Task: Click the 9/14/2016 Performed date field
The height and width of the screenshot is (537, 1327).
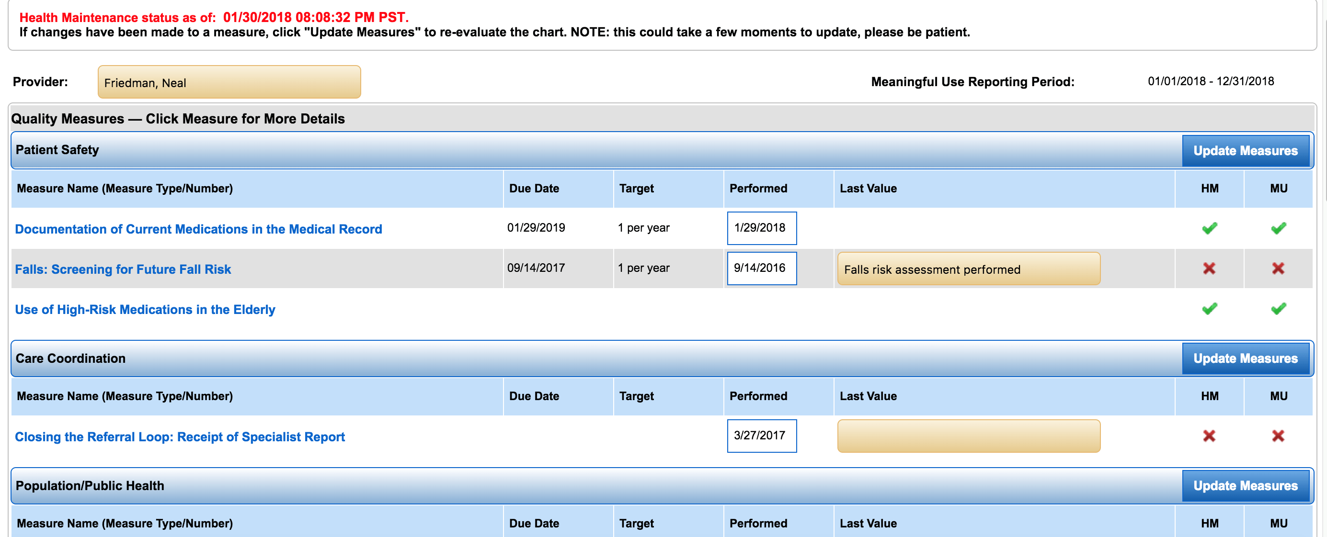Action: click(x=761, y=268)
